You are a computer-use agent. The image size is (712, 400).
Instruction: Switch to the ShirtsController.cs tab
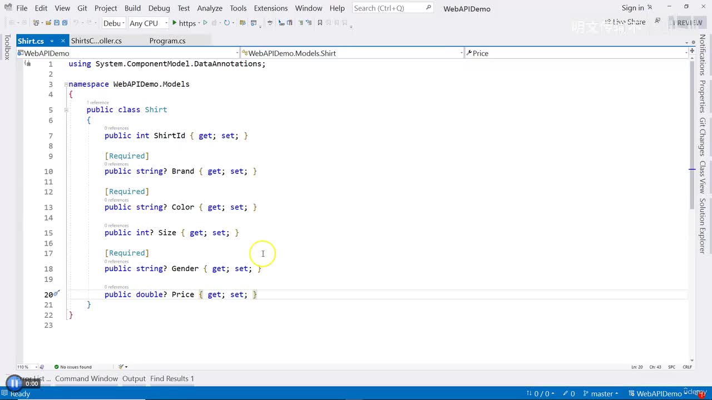pos(96,41)
